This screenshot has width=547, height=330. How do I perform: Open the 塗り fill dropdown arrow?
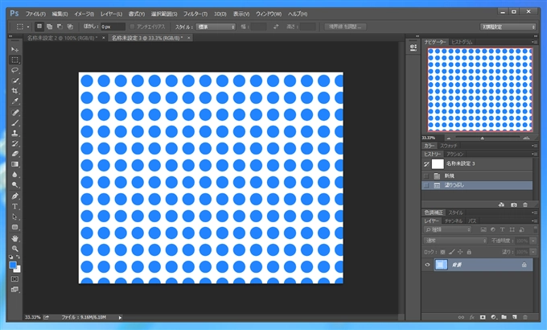coord(533,252)
